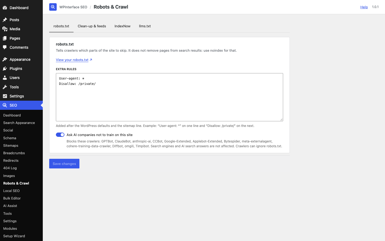Grab the textarea resize handle corner
This screenshot has width=385, height=241.
[x=281, y=119]
